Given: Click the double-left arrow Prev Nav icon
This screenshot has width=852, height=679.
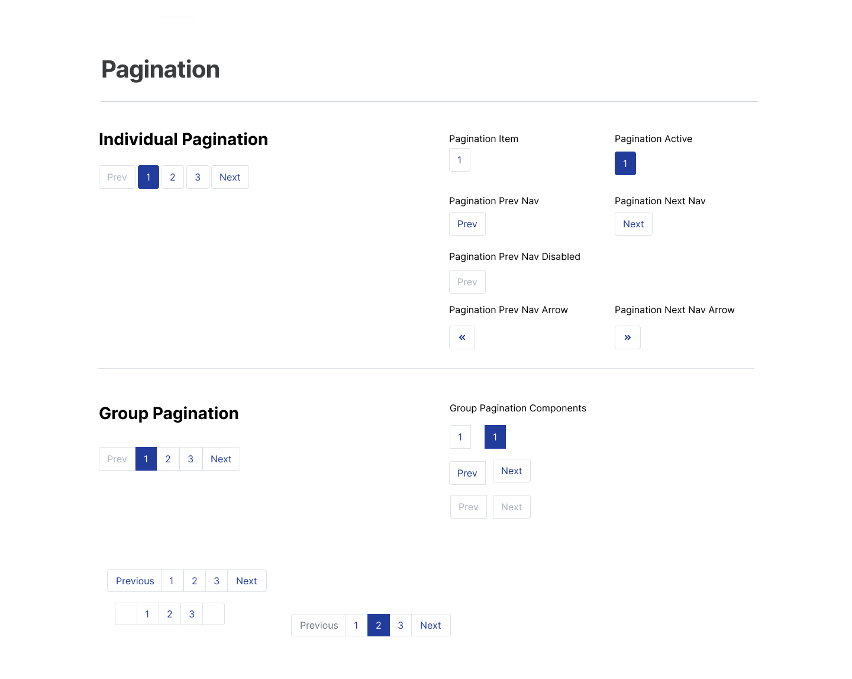Looking at the screenshot, I should click(x=462, y=337).
